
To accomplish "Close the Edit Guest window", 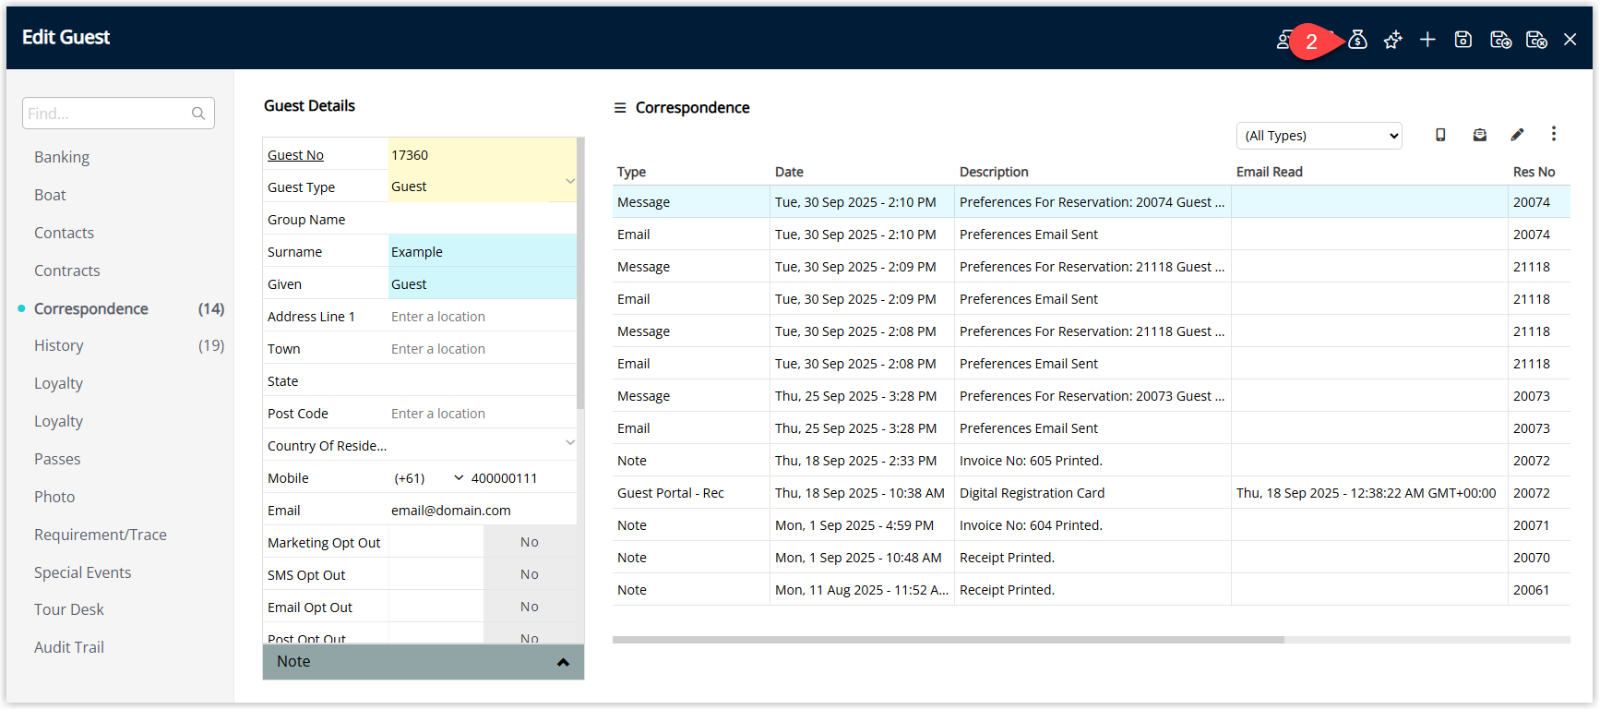I will click(1570, 40).
